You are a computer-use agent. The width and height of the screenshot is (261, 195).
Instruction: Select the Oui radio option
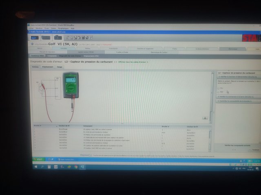point(219,88)
